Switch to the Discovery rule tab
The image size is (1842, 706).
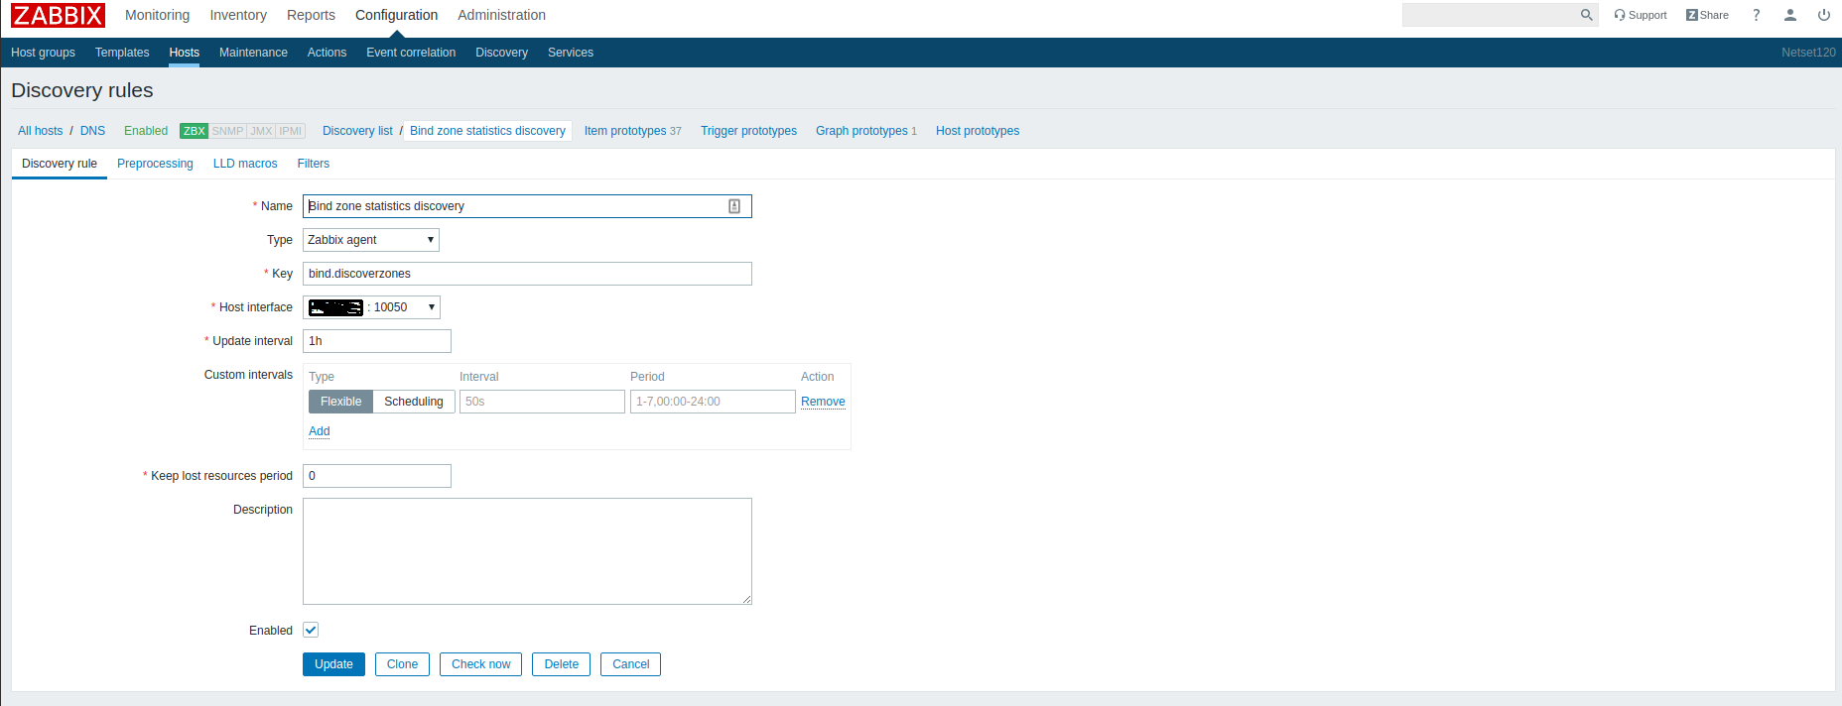60,164
